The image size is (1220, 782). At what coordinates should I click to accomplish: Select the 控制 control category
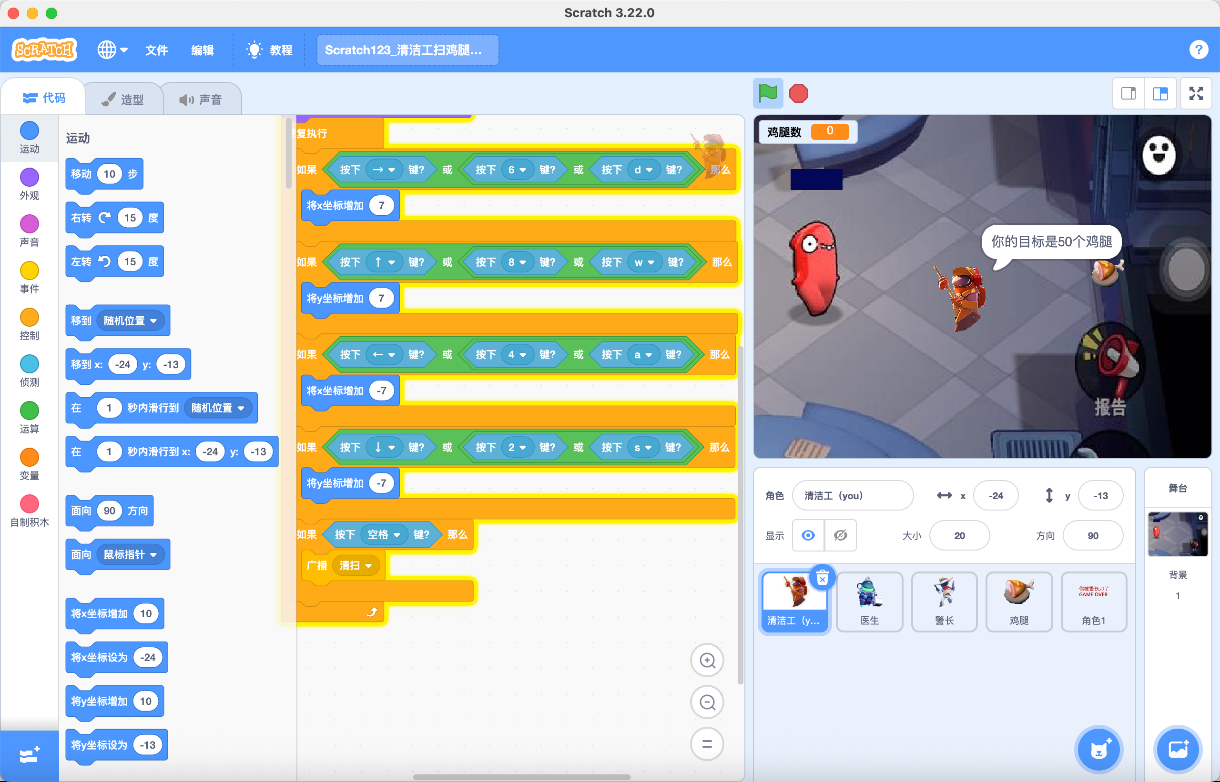click(30, 324)
